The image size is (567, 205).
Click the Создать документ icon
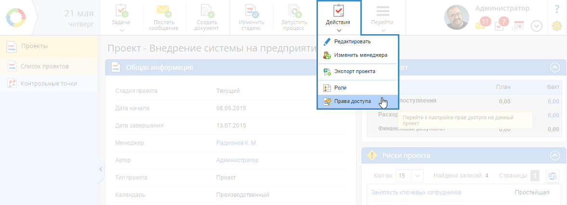click(x=207, y=12)
